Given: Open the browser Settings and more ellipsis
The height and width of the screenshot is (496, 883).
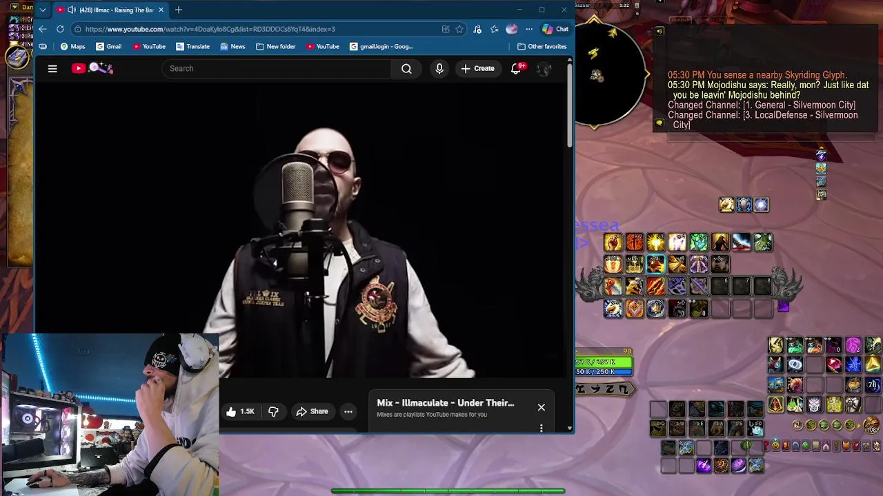Looking at the screenshot, I should pyautogui.click(x=528, y=29).
